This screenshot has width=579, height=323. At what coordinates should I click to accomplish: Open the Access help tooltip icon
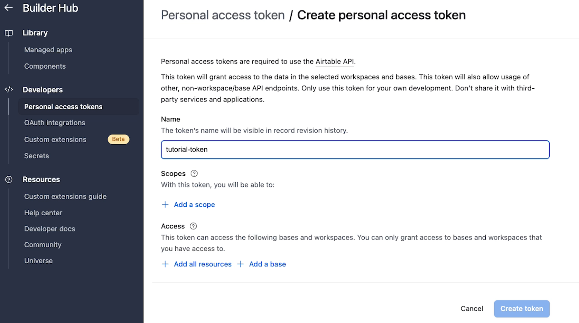[x=193, y=226]
